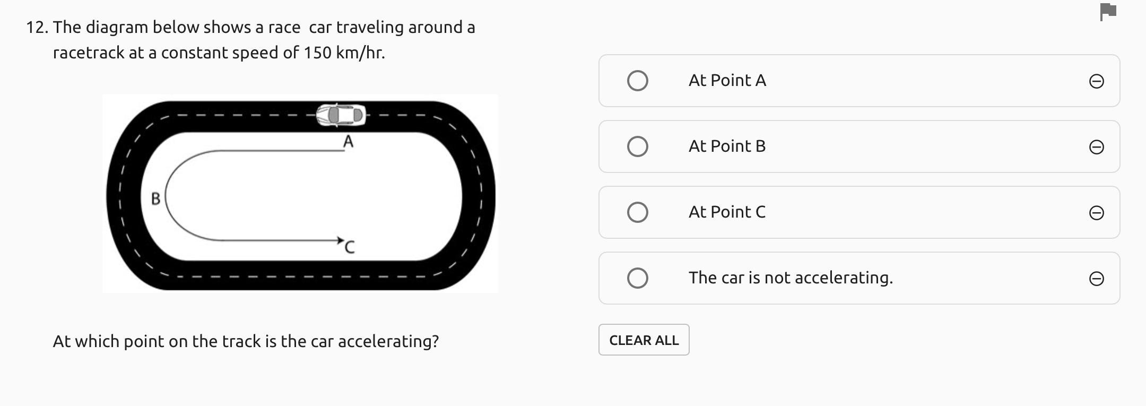Mark the 'At Point C' radio button
The width and height of the screenshot is (1146, 406).
coord(637,212)
